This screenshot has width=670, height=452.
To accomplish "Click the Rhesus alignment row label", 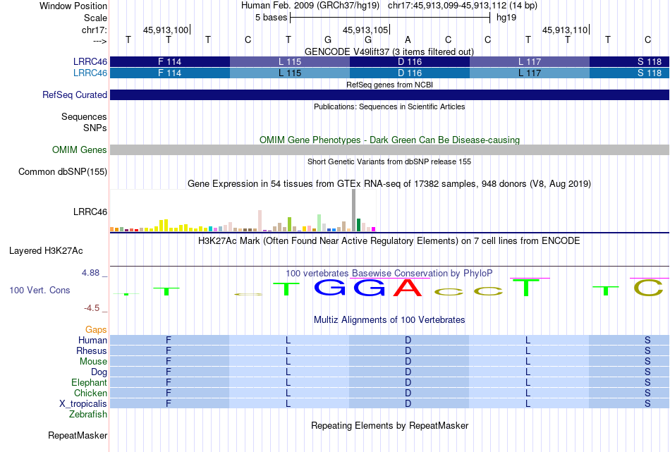I will pyautogui.click(x=92, y=350).
